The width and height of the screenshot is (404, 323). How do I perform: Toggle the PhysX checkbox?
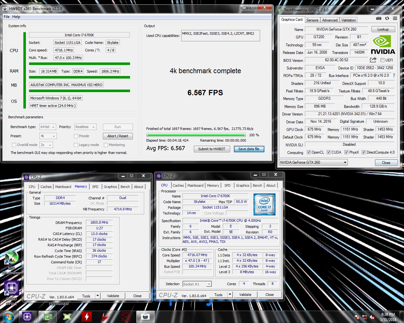click(346, 152)
